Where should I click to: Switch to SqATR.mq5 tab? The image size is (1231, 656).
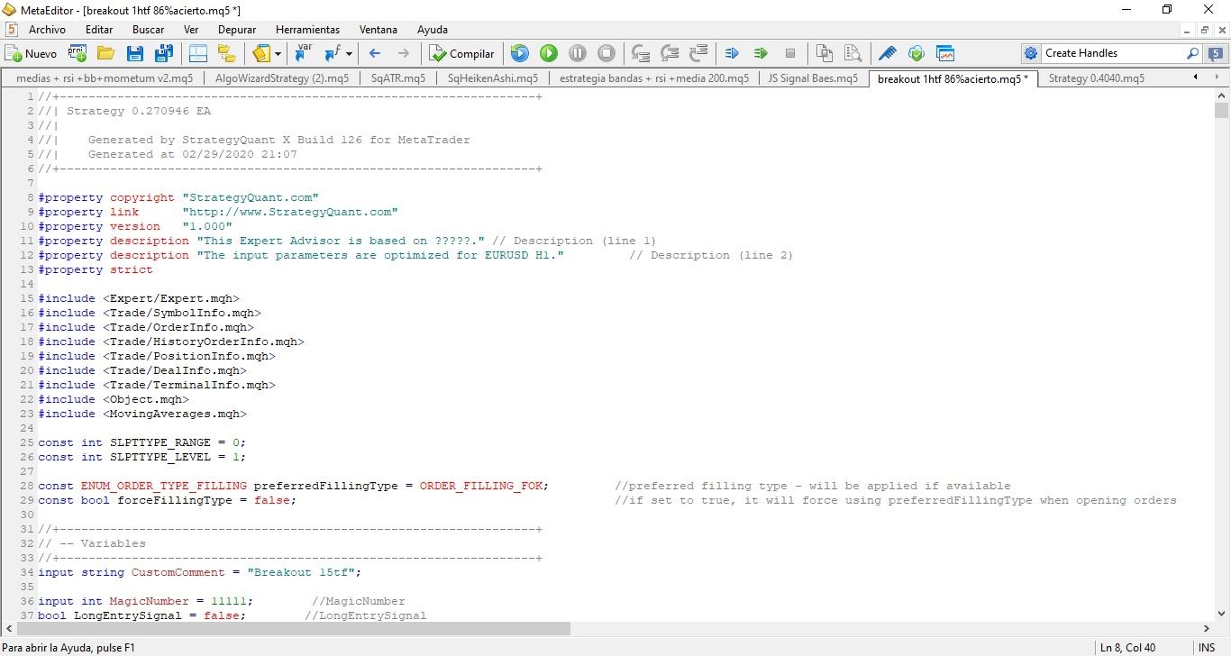pyautogui.click(x=398, y=78)
